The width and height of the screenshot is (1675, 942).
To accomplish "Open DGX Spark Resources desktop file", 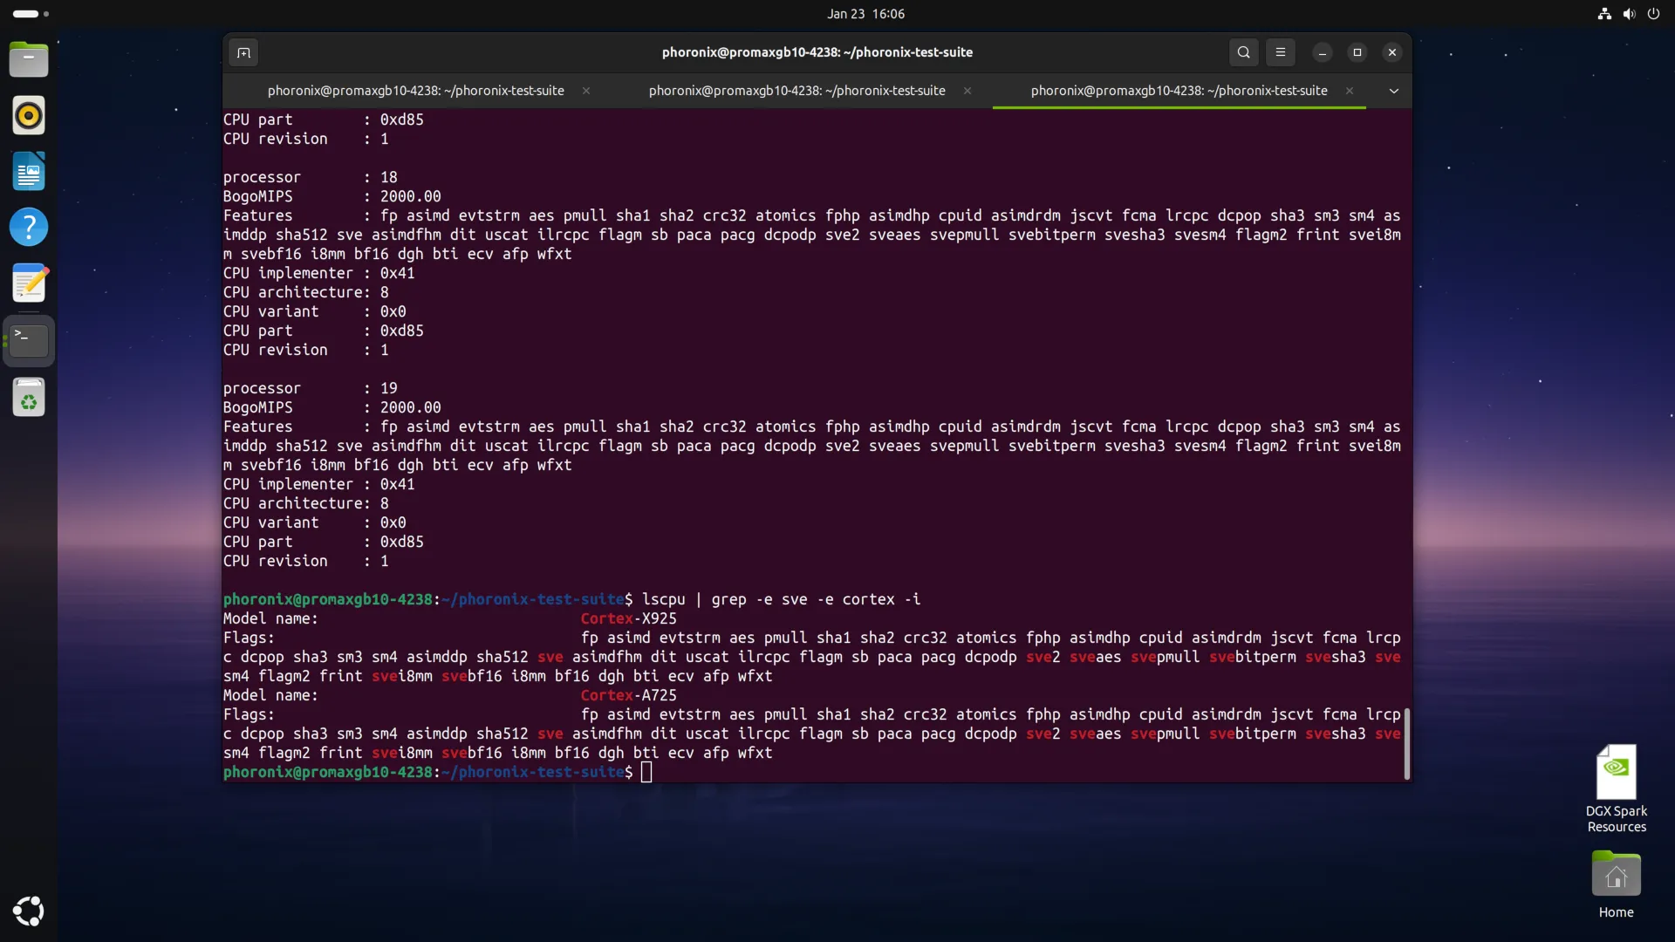I will point(1616,773).
